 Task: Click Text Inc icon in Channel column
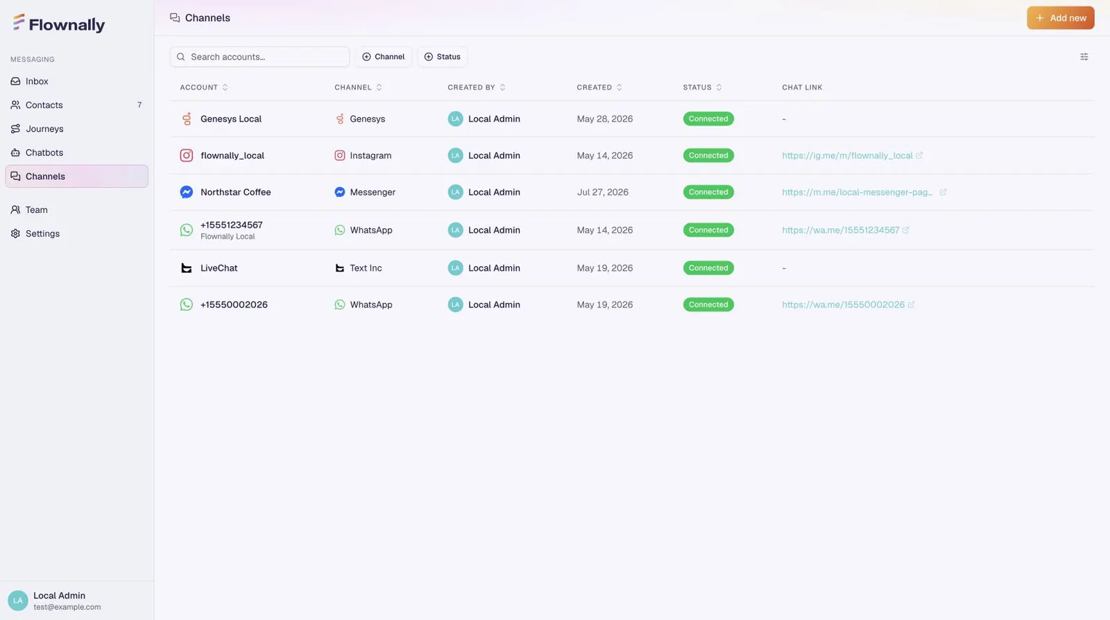coord(340,268)
